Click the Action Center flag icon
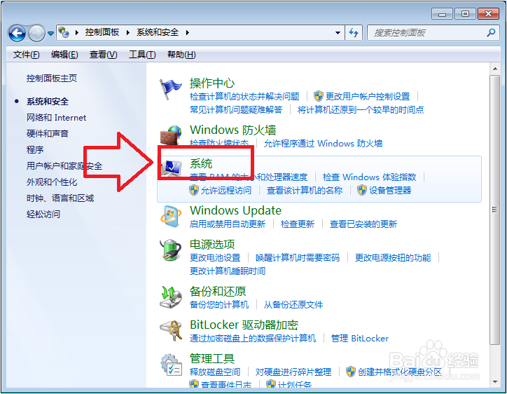The width and height of the screenshot is (507, 394). 170,89
